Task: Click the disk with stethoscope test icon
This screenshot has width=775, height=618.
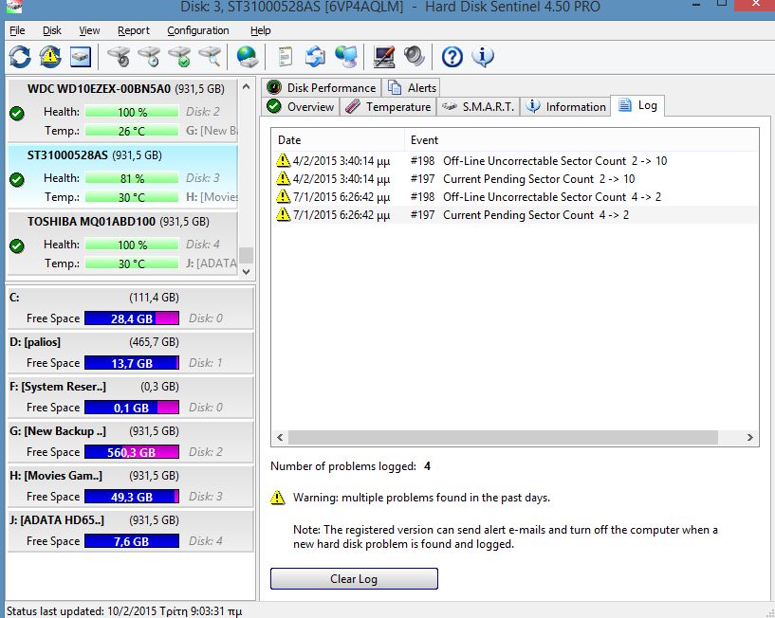Action: coord(120,57)
